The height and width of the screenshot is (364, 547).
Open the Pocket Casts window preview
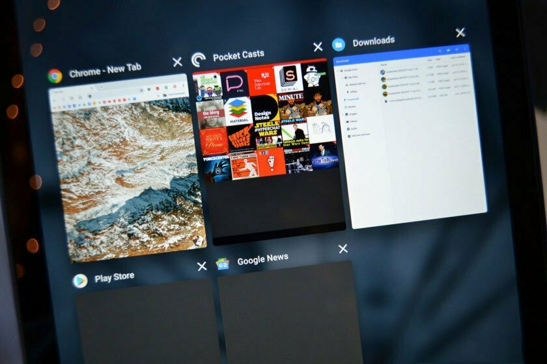[268, 151]
